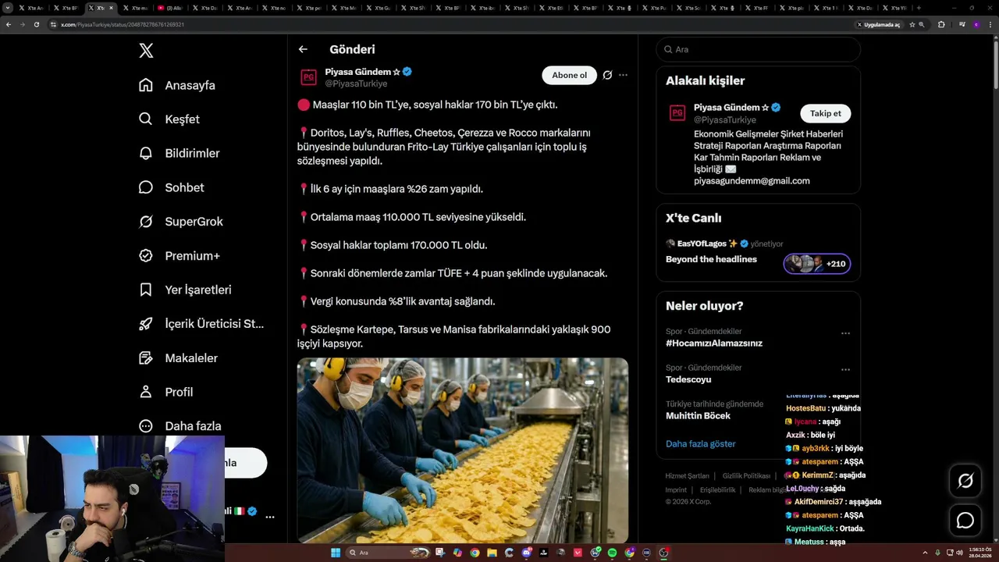Click the Uygulamada aç button
The image size is (999, 562).
click(878, 24)
